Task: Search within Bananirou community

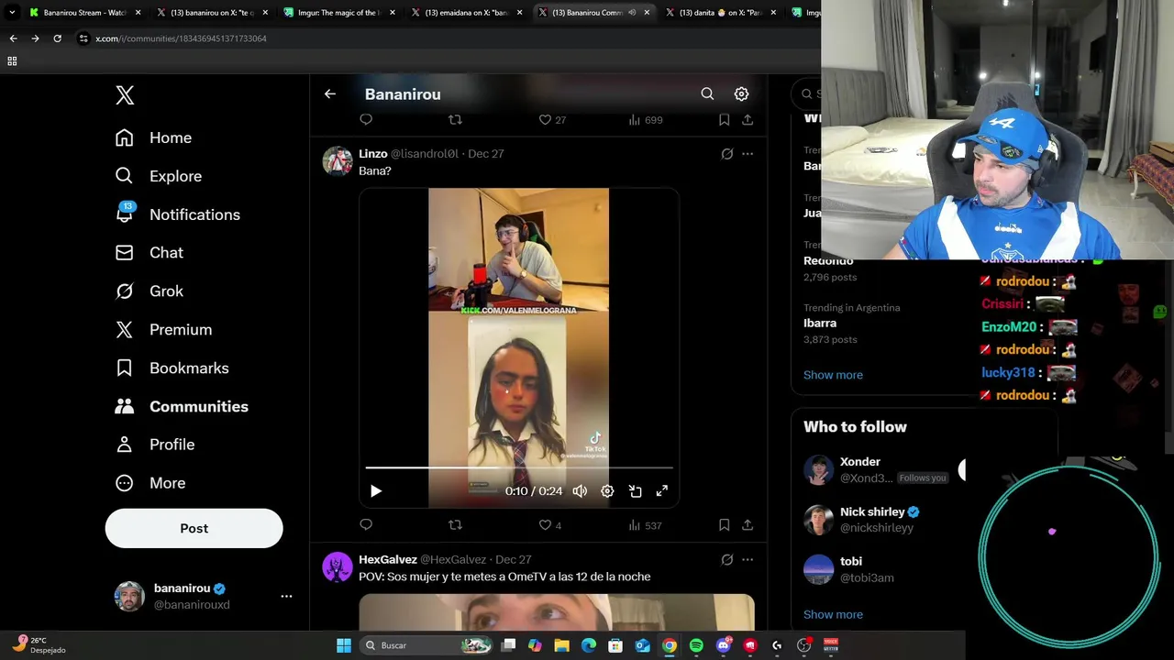Action: [x=707, y=93]
